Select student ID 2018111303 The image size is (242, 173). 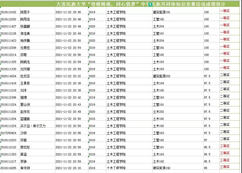8,154
